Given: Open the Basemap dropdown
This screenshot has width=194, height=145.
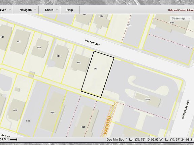Looking at the screenshot, I should [x=181, y=18].
